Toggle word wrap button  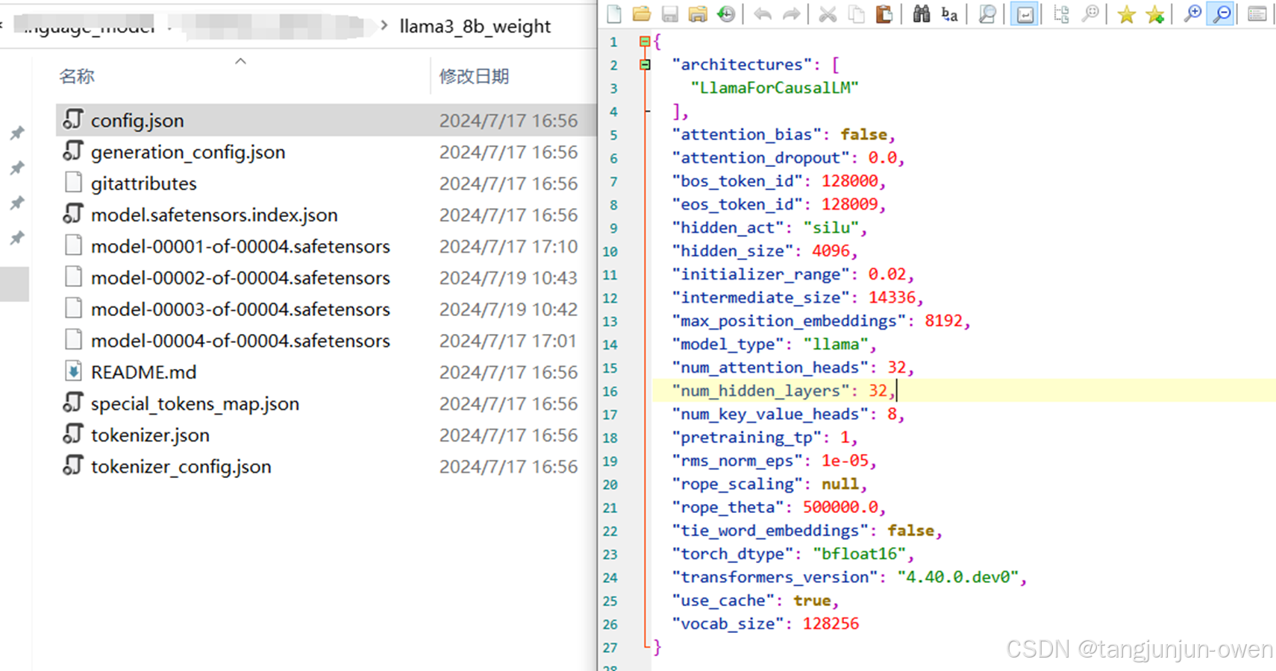point(1025,13)
